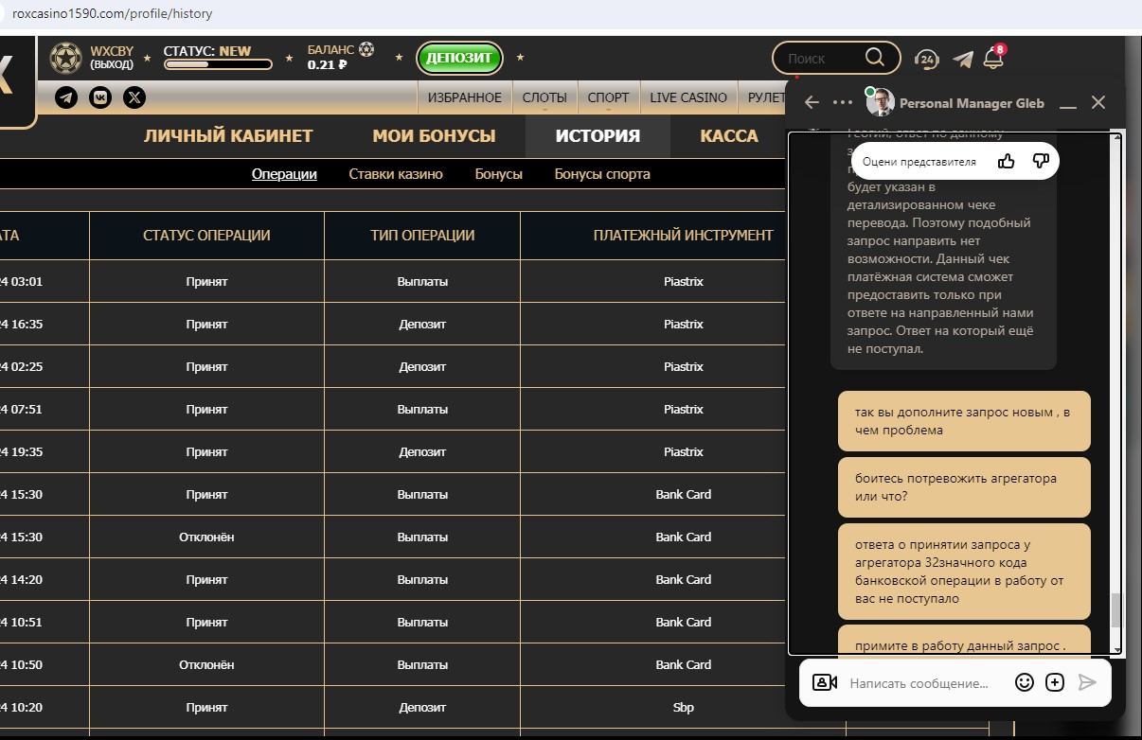Click the (ВЫХОД) logout link
1142x740 pixels.
[x=112, y=65]
